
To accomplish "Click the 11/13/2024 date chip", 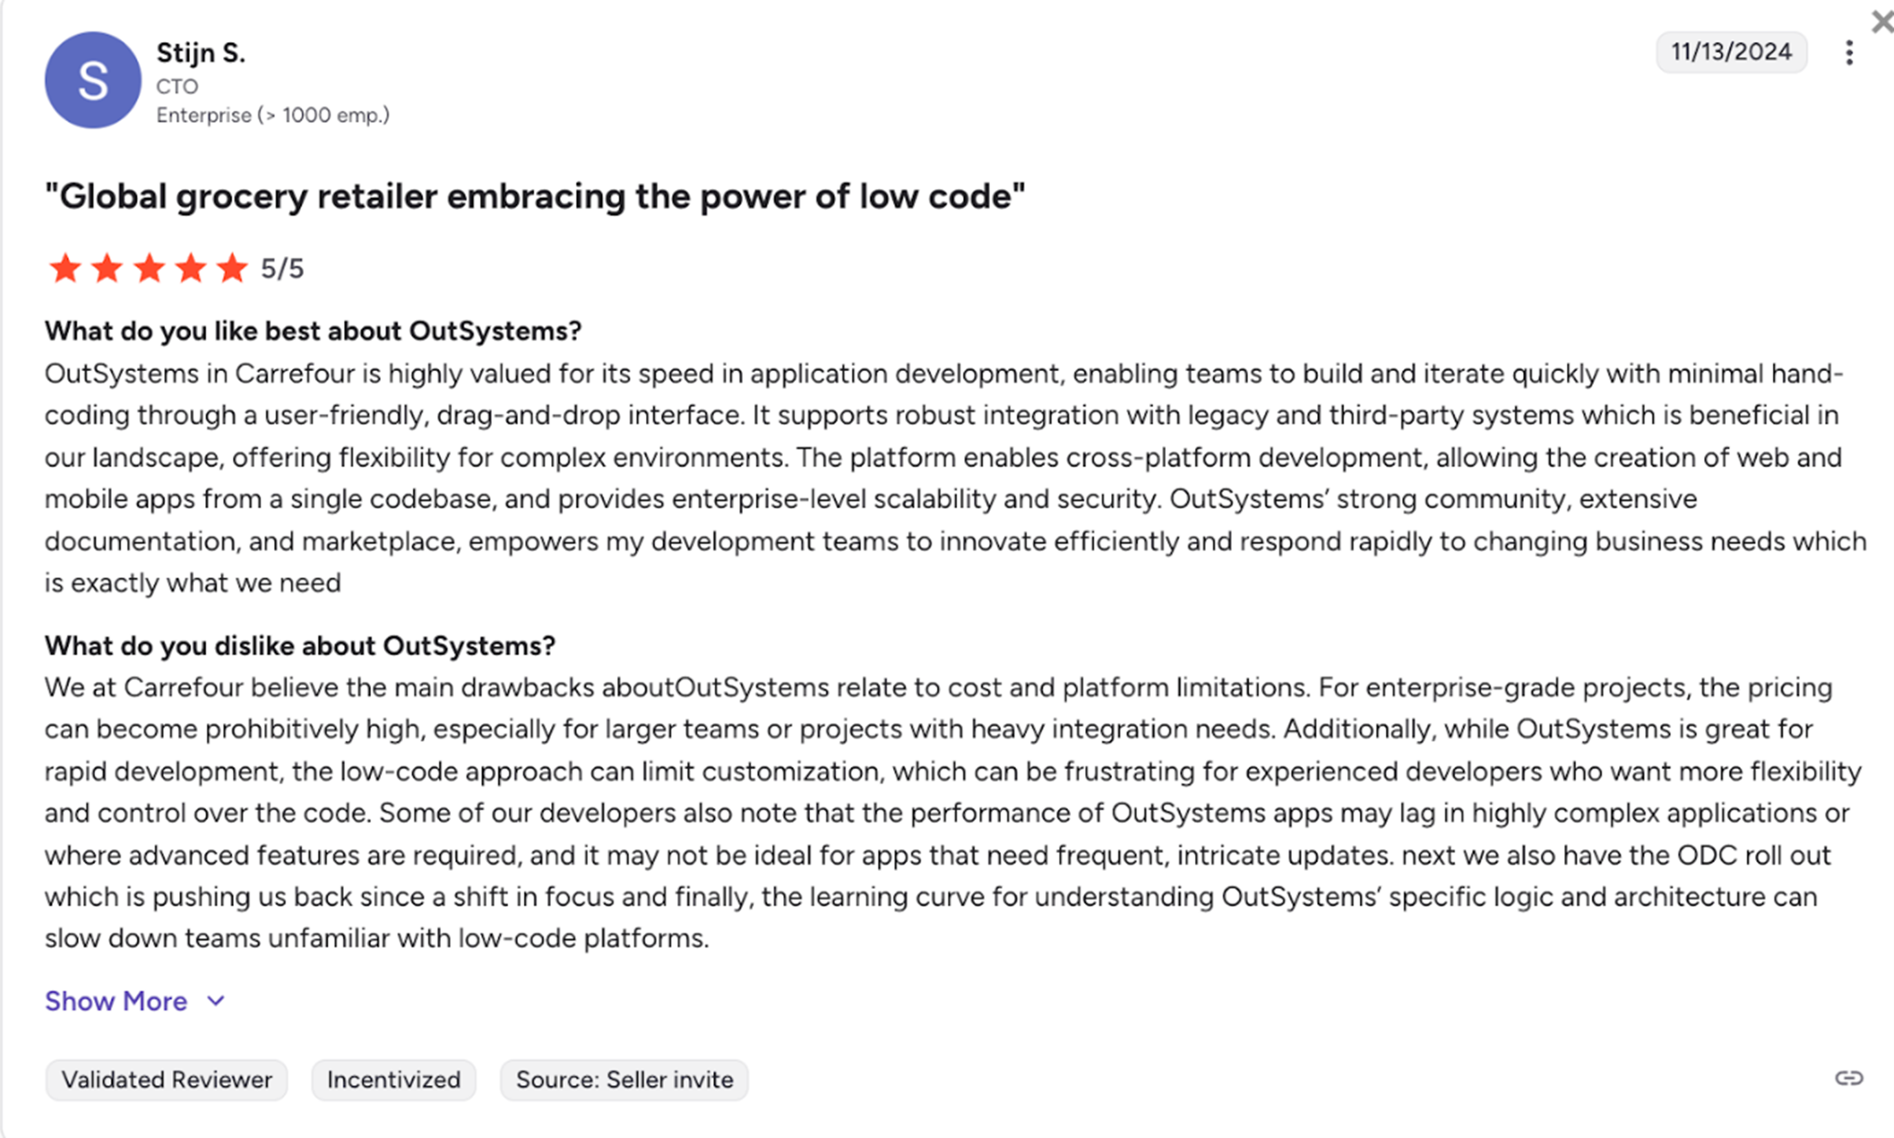I will click(x=1732, y=51).
